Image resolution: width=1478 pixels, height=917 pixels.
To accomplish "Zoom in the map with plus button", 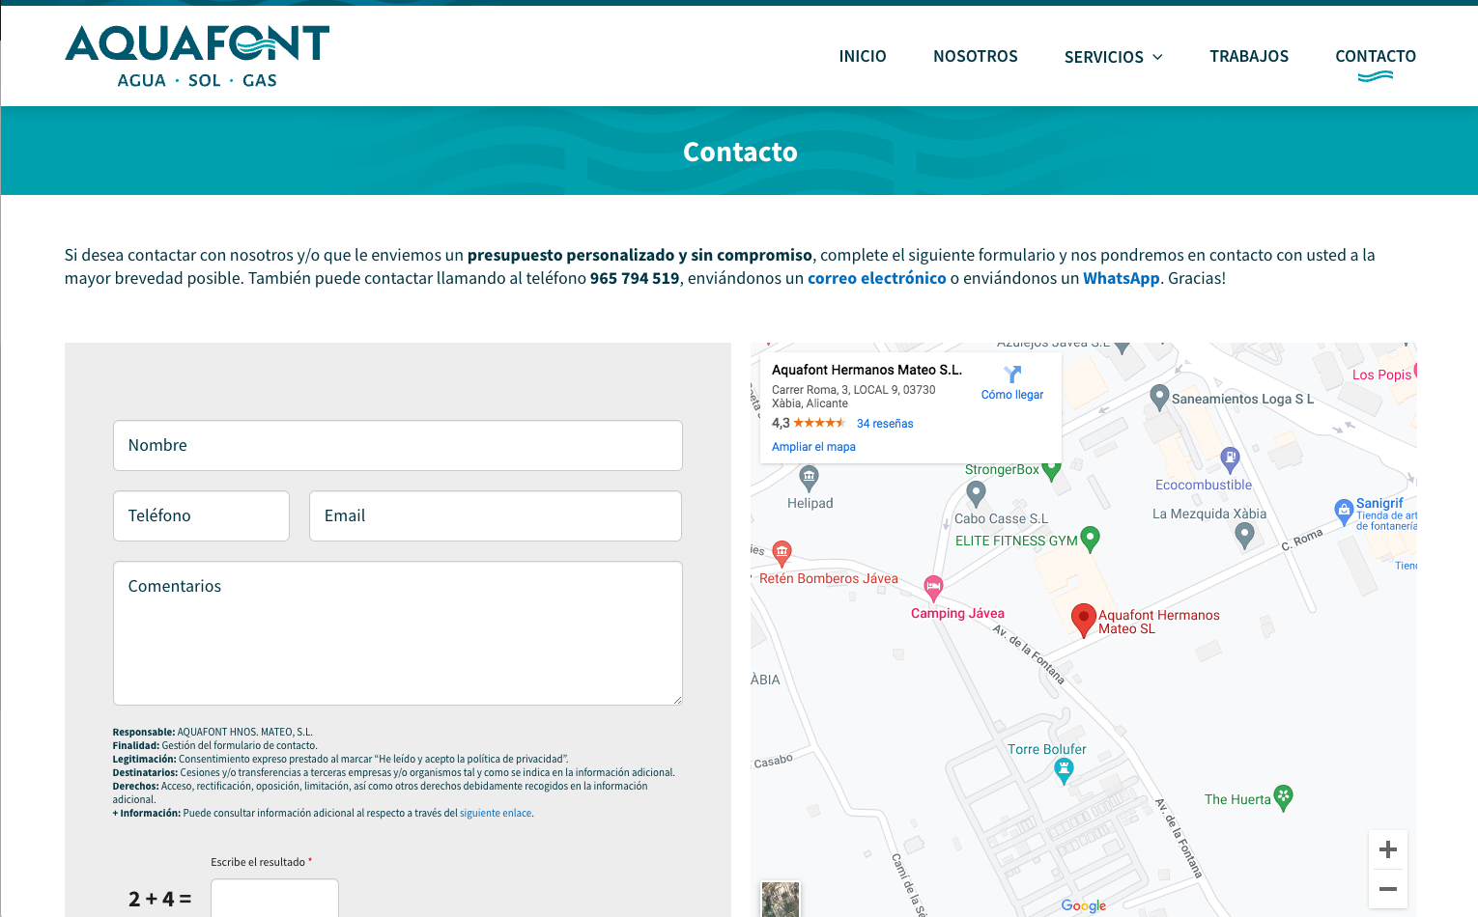I will (1388, 849).
